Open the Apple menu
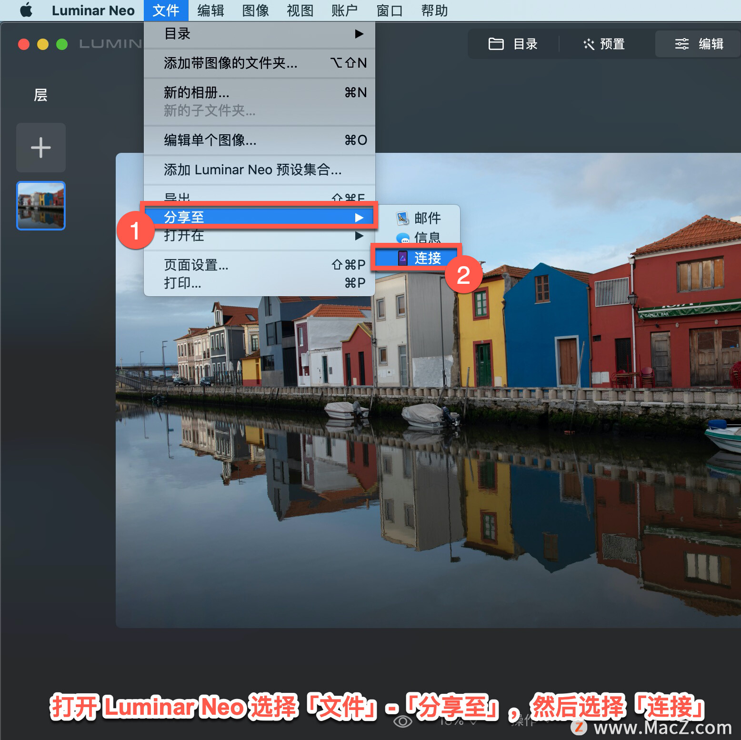 [x=26, y=10]
